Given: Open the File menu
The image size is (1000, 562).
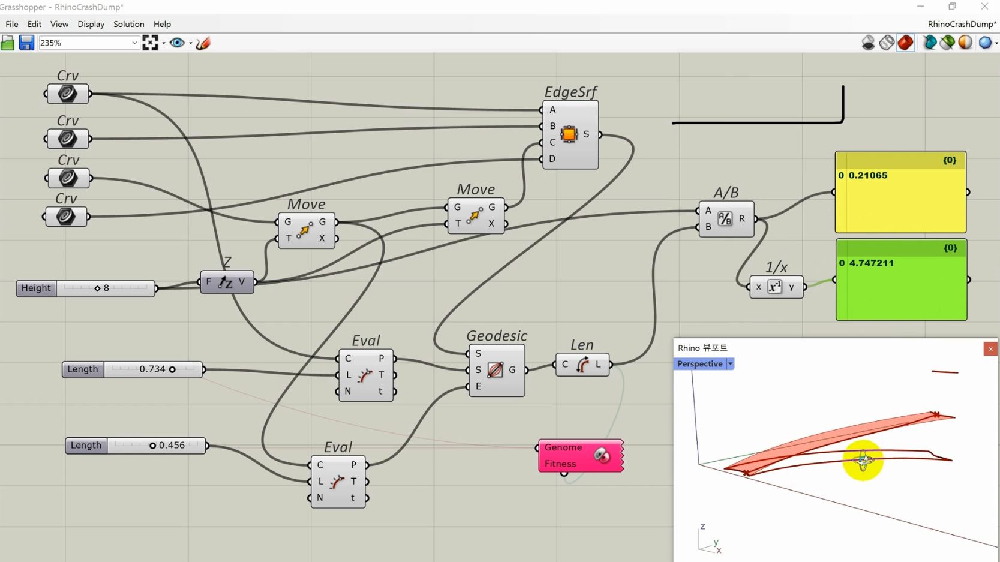Looking at the screenshot, I should pos(12,24).
